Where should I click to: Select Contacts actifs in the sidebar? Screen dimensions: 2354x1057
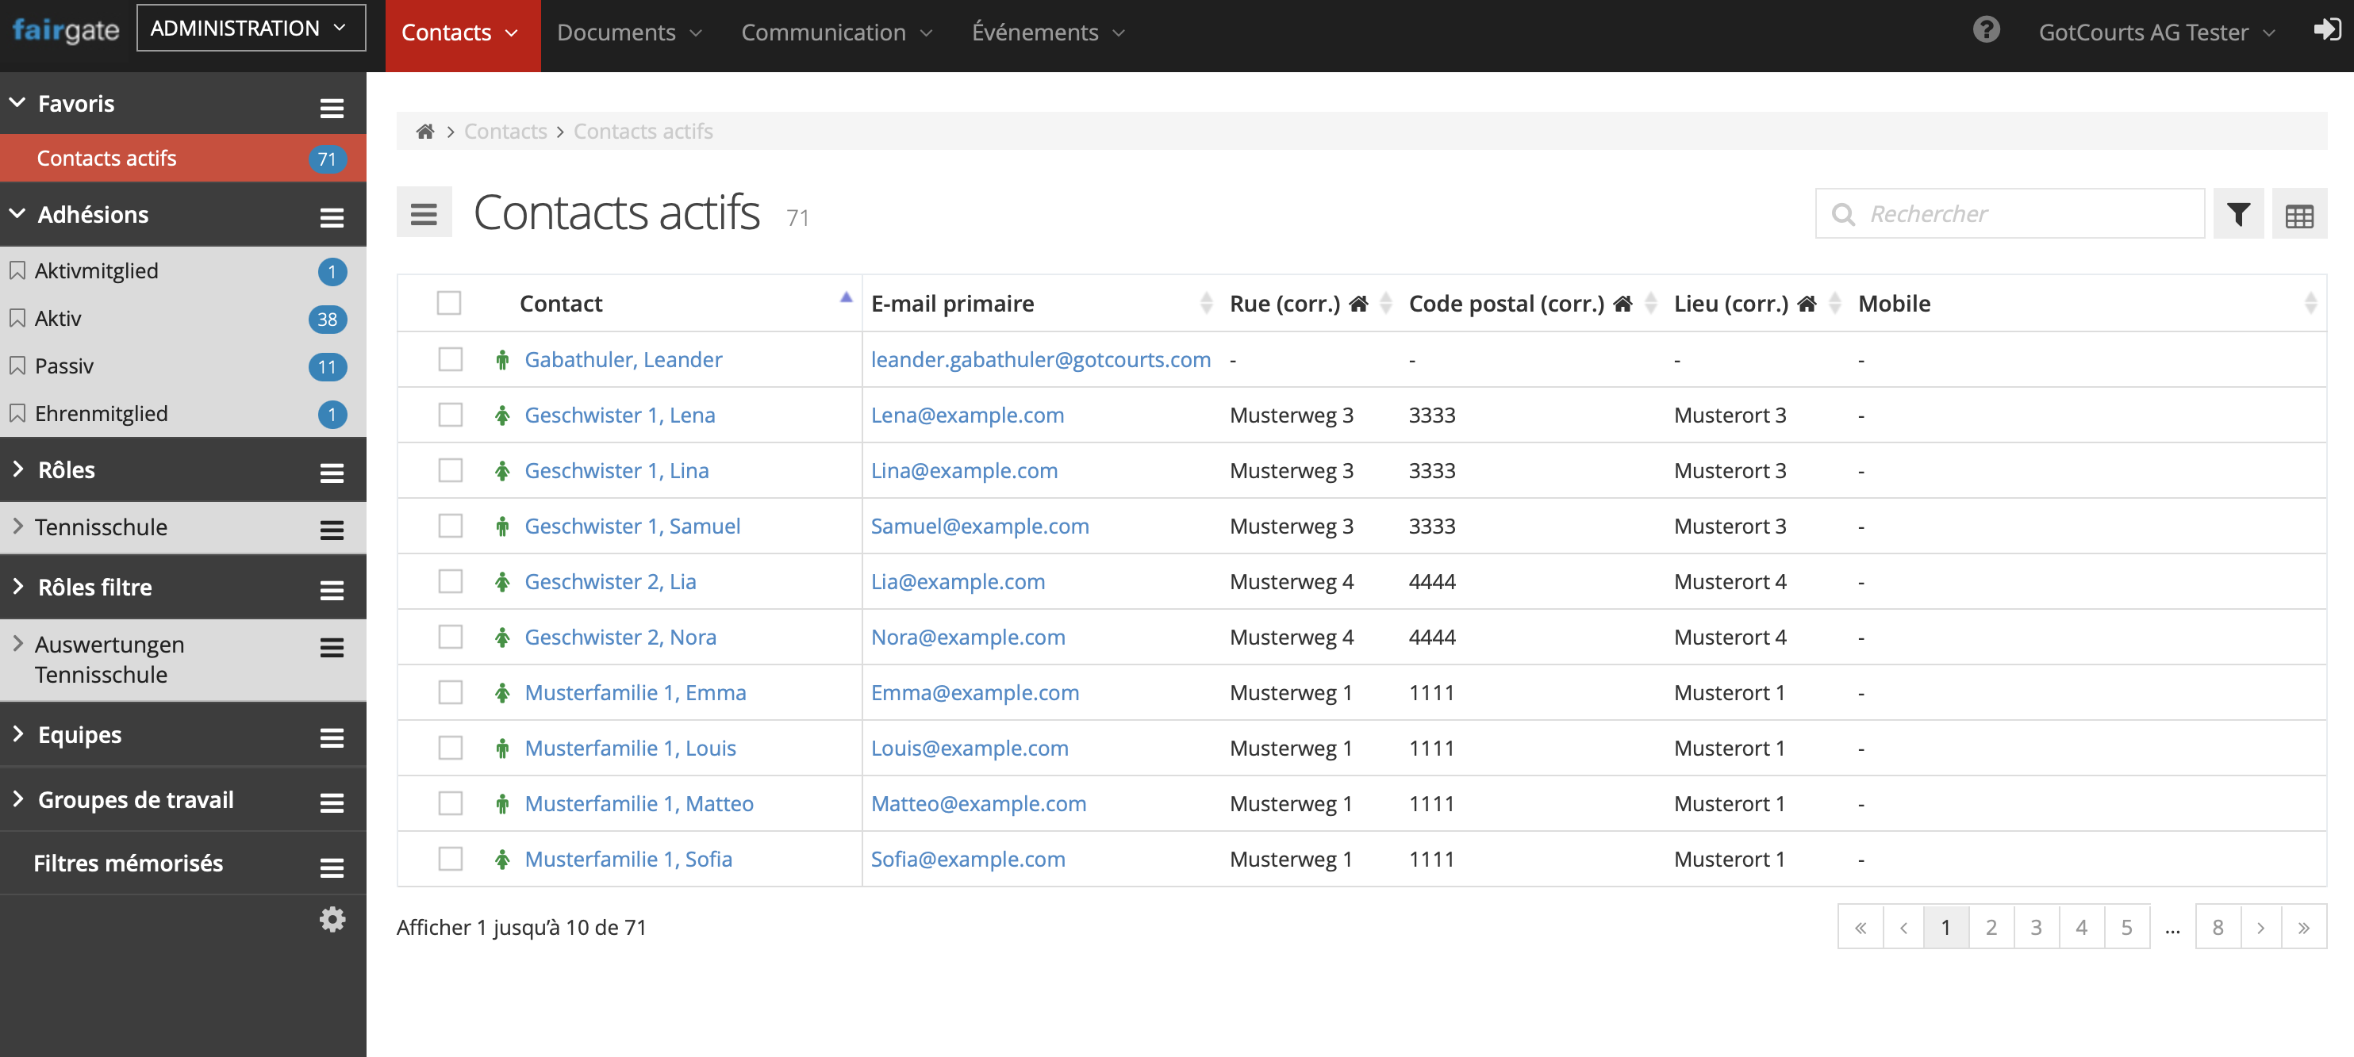click(x=182, y=158)
